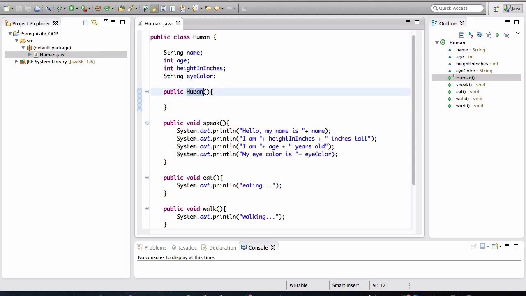Viewport: 526px width, 296px height.
Task: Collapse the src folder
Action: pyautogui.click(x=17, y=41)
